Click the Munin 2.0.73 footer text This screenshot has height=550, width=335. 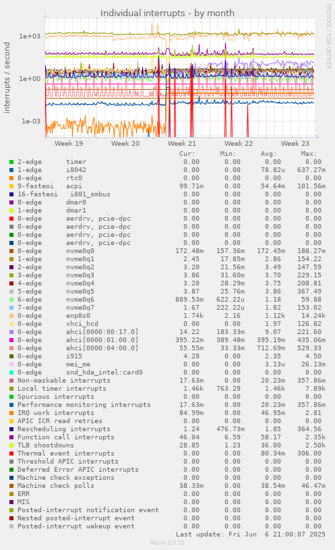(167, 543)
